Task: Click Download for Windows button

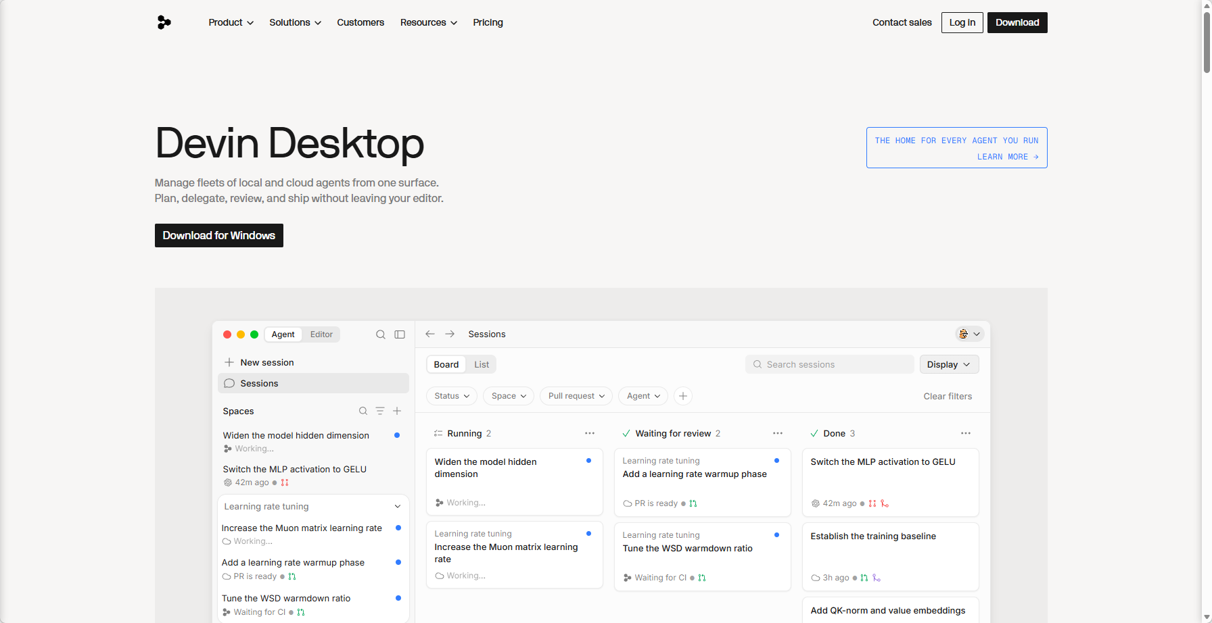Action: click(219, 235)
